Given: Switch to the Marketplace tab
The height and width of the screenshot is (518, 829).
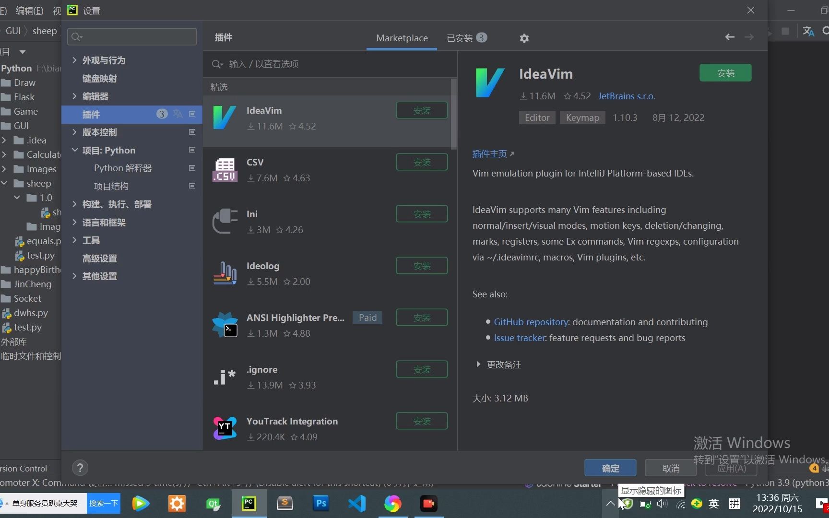Looking at the screenshot, I should pos(402,38).
